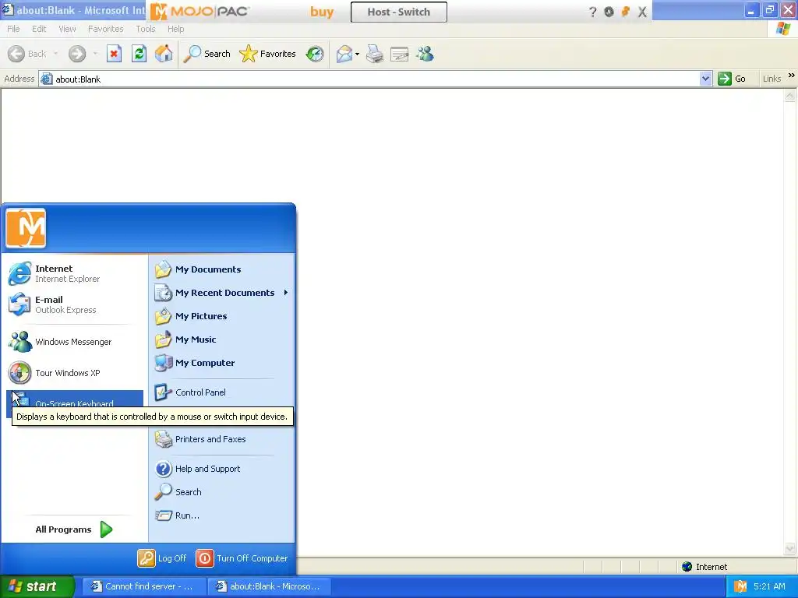The image size is (798, 598).
Task: Click the History icon in the toolbar
Action: 315,54
